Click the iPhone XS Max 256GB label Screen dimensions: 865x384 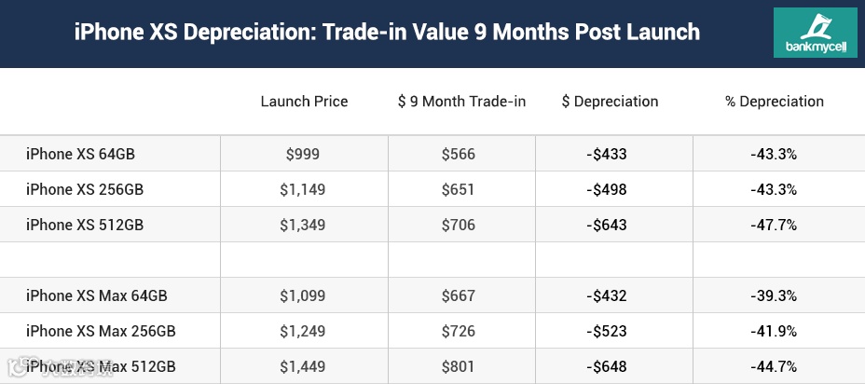point(101,331)
